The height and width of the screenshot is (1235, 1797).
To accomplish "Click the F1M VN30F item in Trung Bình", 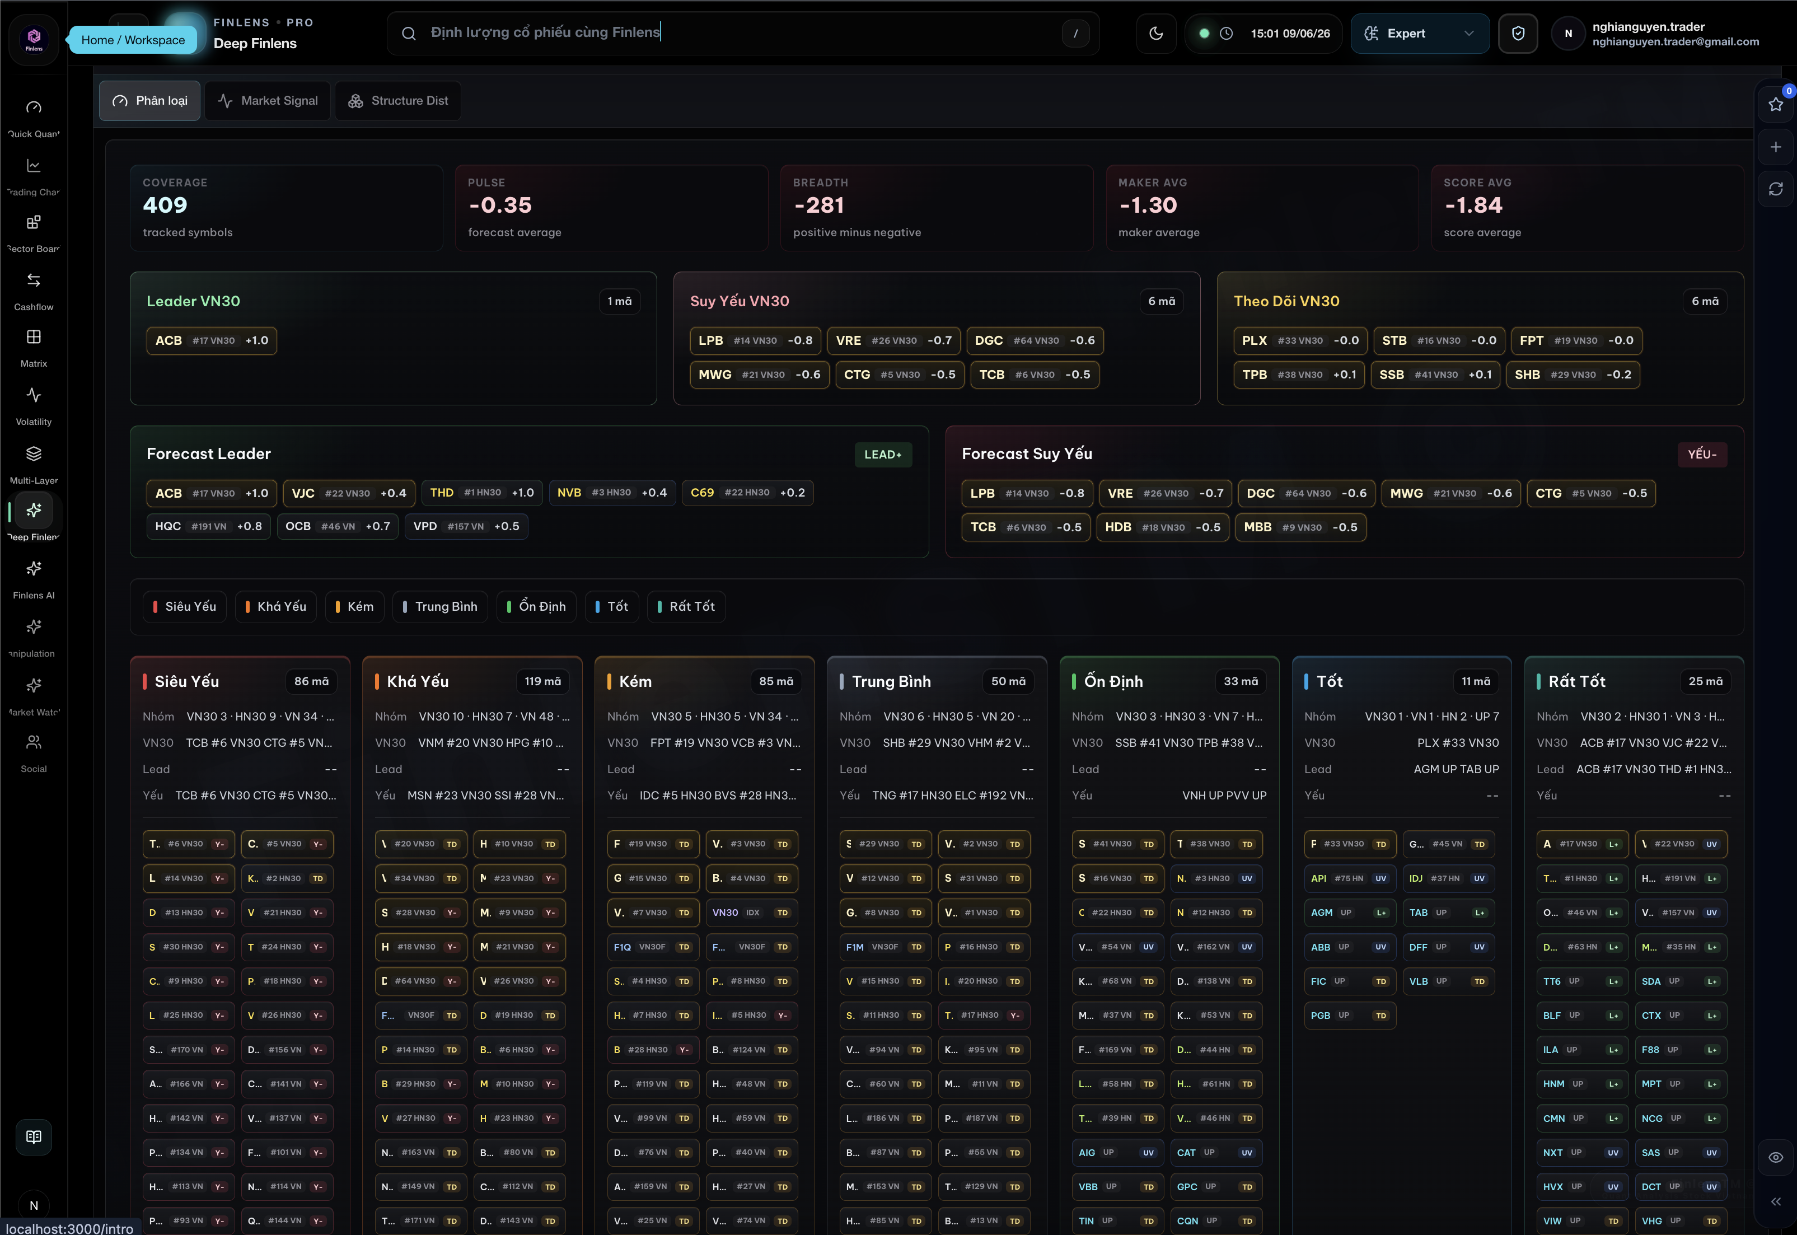I will (x=885, y=947).
